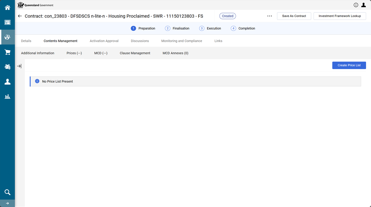Screen dimensions: 371x207
Task: Switch to the Monitoring and Compliance tab
Action: click(181, 41)
